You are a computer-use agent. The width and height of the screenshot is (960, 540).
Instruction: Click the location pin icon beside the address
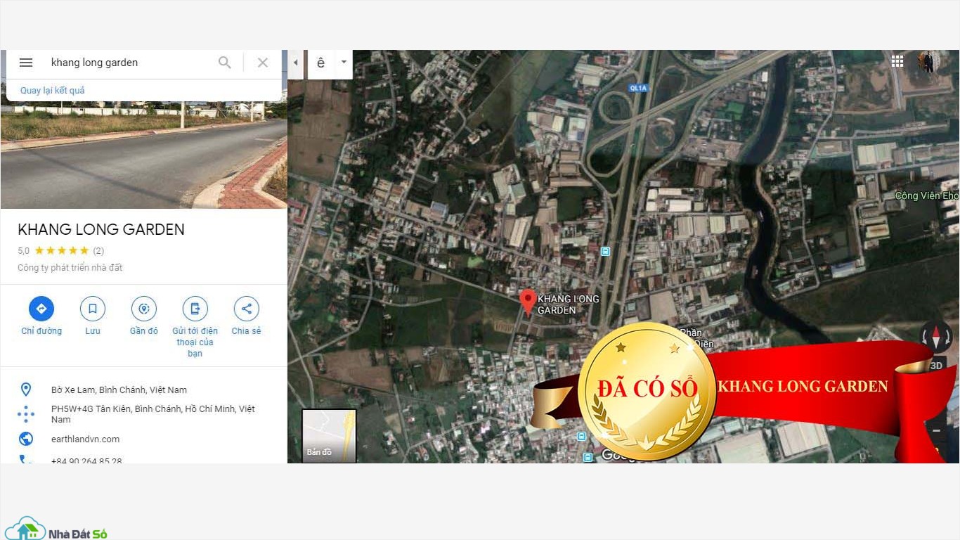(x=26, y=390)
